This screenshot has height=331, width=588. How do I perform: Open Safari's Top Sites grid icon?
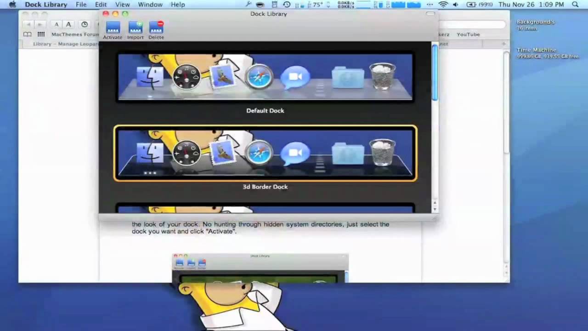pos(41,34)
